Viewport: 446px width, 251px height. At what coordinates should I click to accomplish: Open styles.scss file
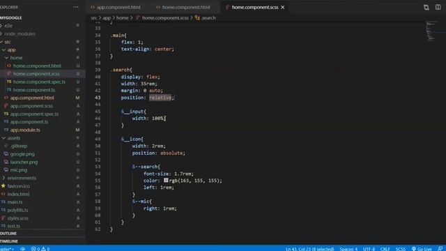[17, 218]
